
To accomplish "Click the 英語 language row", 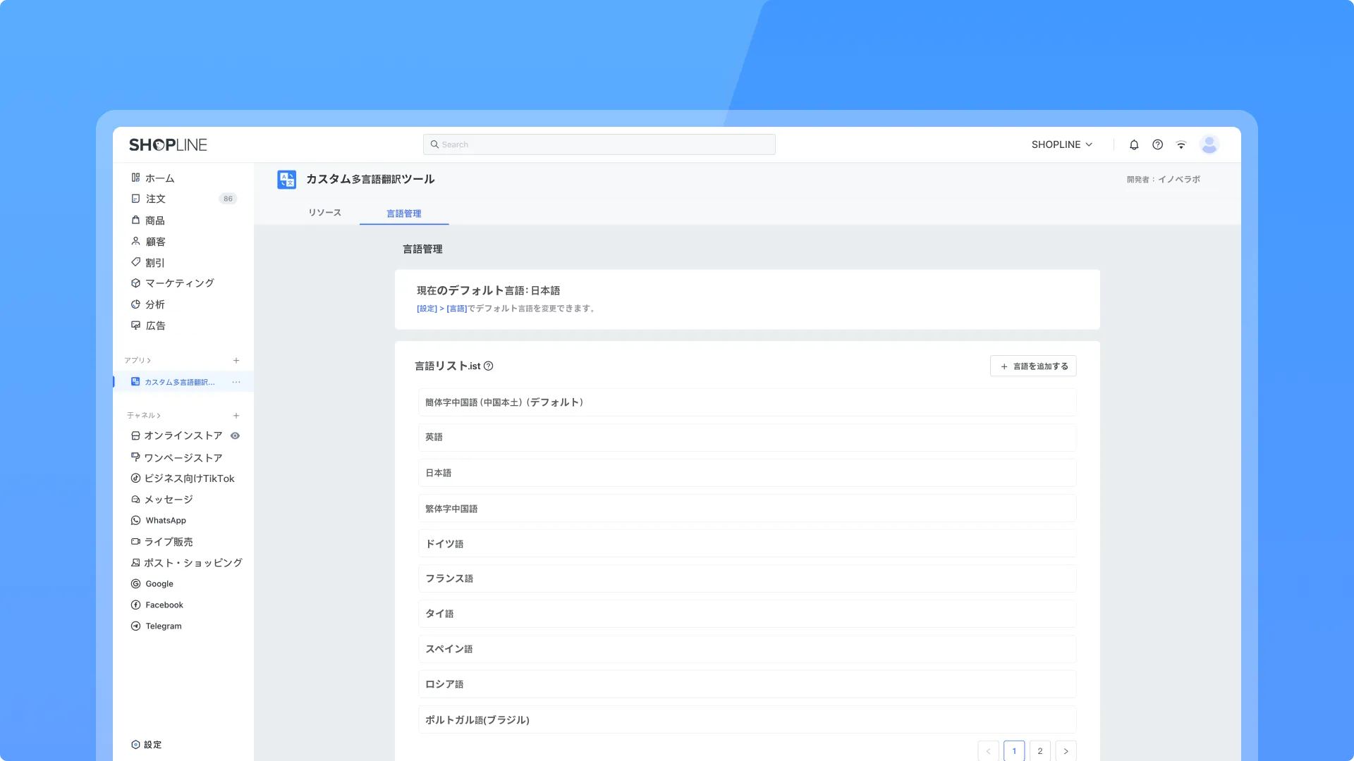I will pos(748,438).
